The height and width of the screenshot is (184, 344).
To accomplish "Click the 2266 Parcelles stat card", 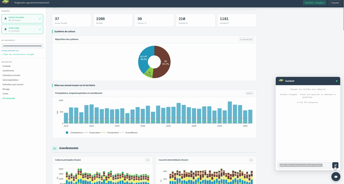I will 113,20.
